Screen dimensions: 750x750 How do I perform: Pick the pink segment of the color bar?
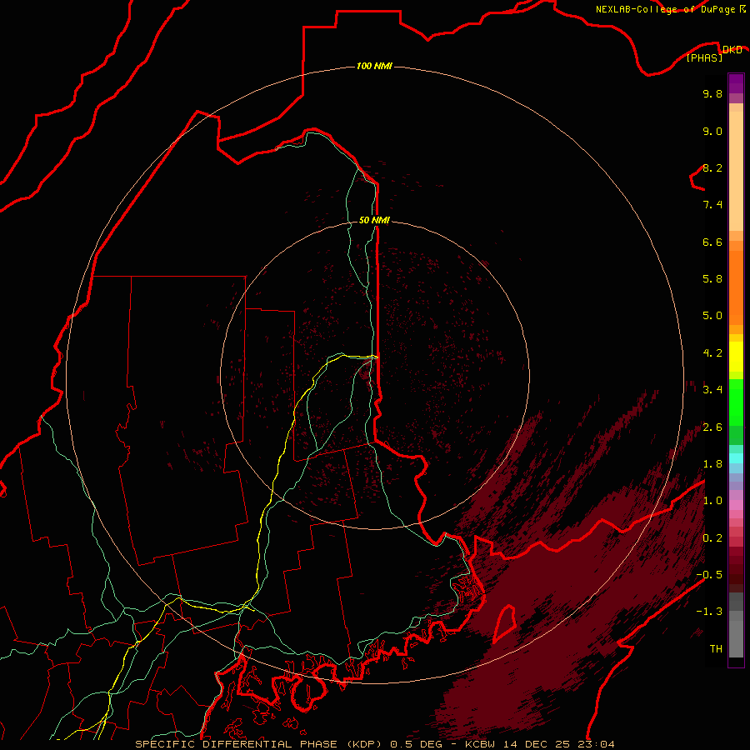point(736,505)
